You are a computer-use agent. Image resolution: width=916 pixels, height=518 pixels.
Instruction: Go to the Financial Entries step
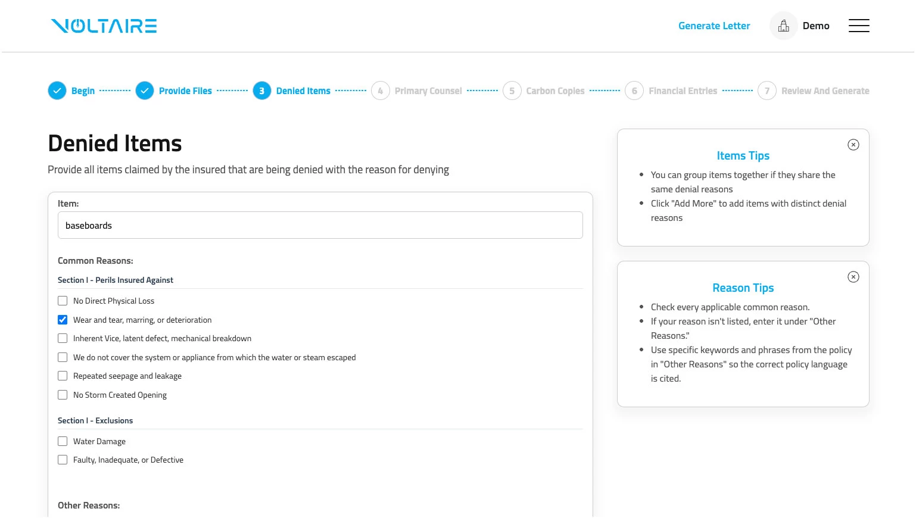click(671, 91)
